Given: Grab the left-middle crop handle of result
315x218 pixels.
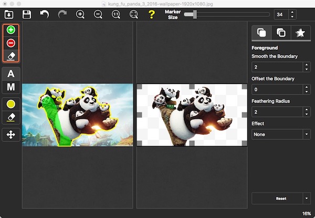Looking at the screenshot, I should pyautogui.click(x=139, y=115).
